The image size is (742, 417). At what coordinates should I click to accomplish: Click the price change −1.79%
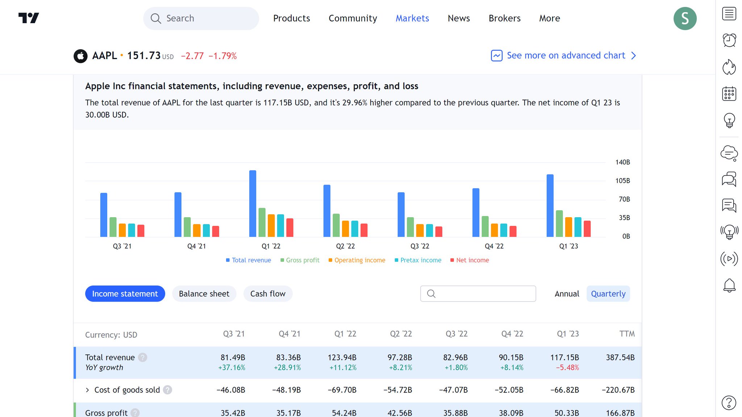click(222, 56)
